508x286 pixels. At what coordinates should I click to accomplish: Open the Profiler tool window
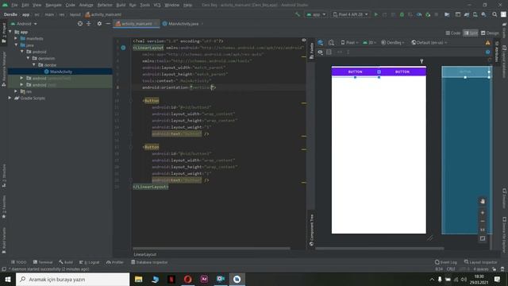click(115, 262)
